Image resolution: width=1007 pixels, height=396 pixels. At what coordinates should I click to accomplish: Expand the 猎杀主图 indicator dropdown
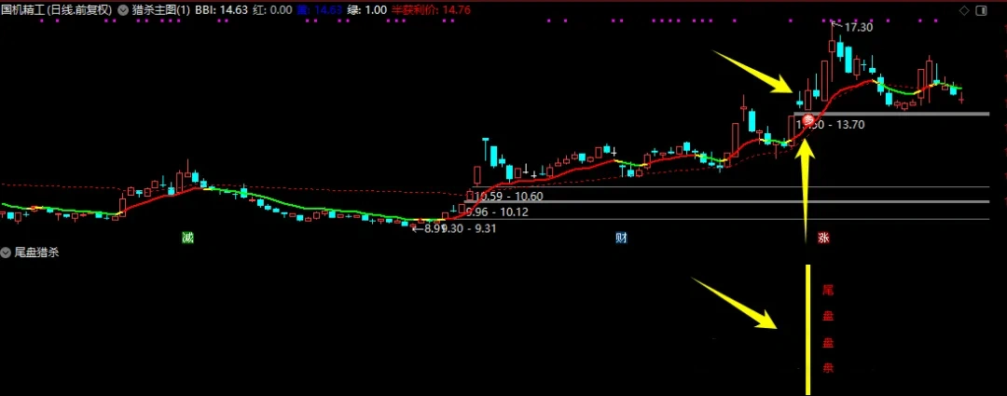pos(124,10)
